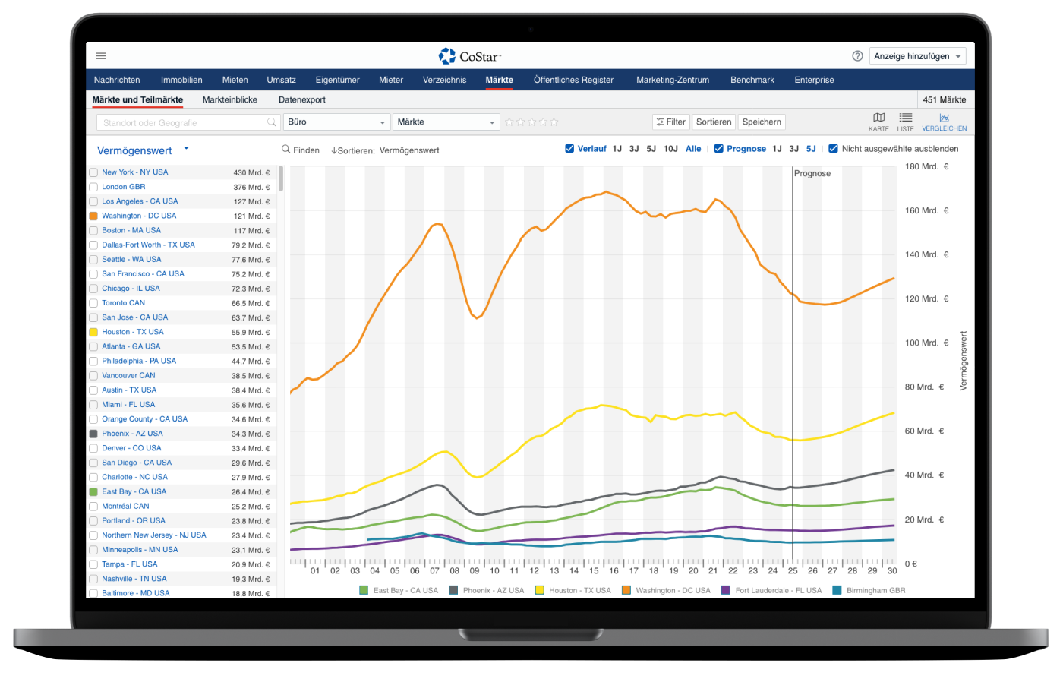Switch to the Datenexport tab
This screenshot has width=1063, height=679.
(x=301, y=99)
